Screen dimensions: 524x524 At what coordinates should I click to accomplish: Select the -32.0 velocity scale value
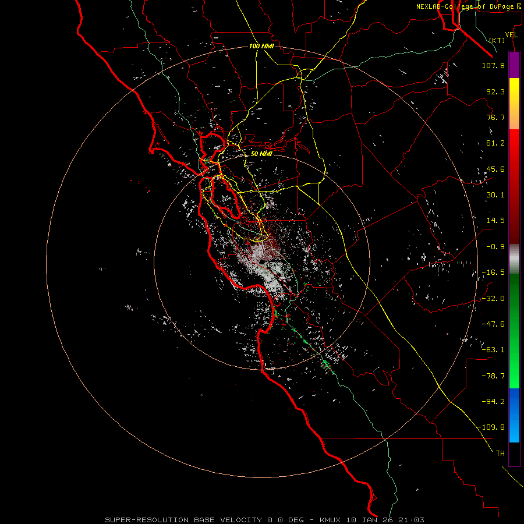493,299
